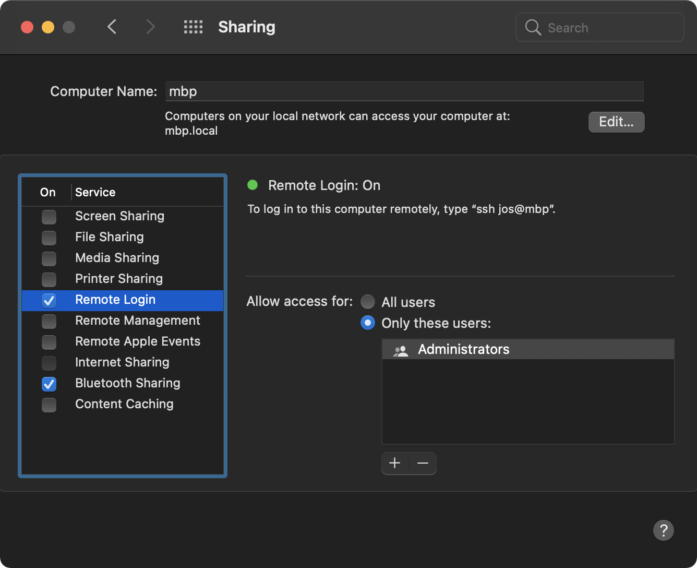The height and width of the screenshot is (568, 697).
Task: Click the magnifying glass search icon
Action: [533, 27]
